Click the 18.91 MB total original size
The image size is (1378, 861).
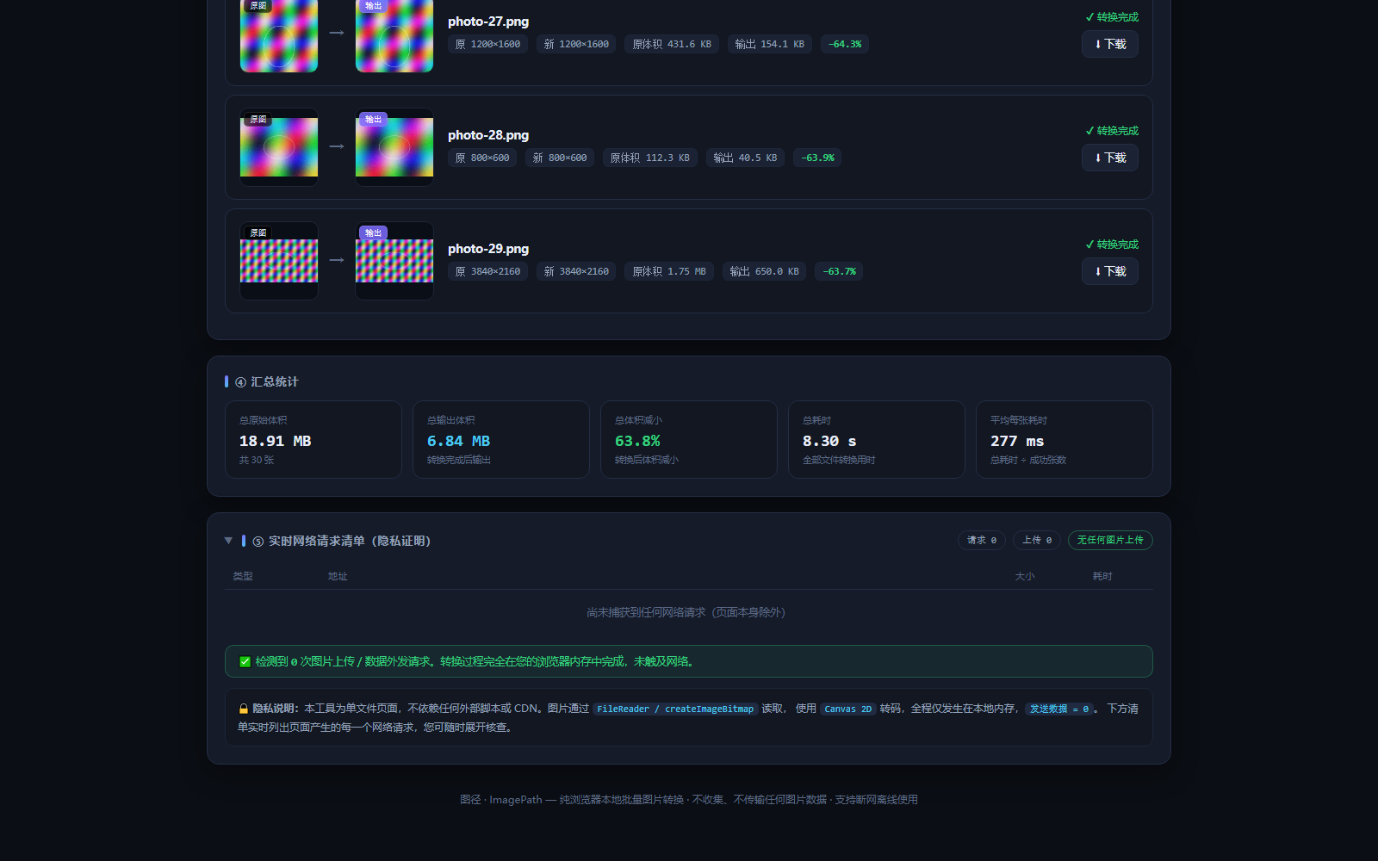tap(275, 441)
